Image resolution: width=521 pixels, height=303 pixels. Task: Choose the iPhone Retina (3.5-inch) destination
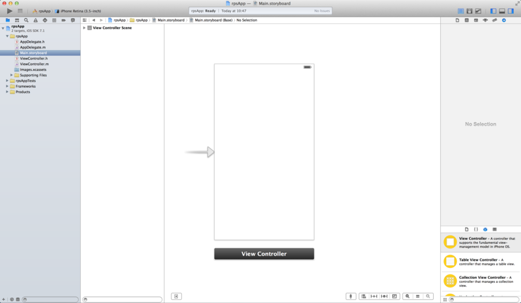coord(78,11)
